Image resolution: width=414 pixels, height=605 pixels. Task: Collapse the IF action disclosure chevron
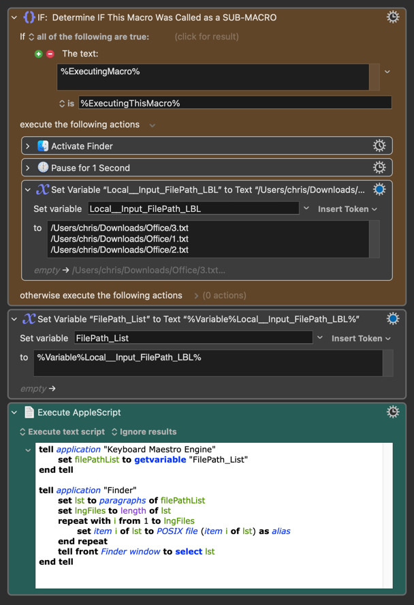pos(14,18)
